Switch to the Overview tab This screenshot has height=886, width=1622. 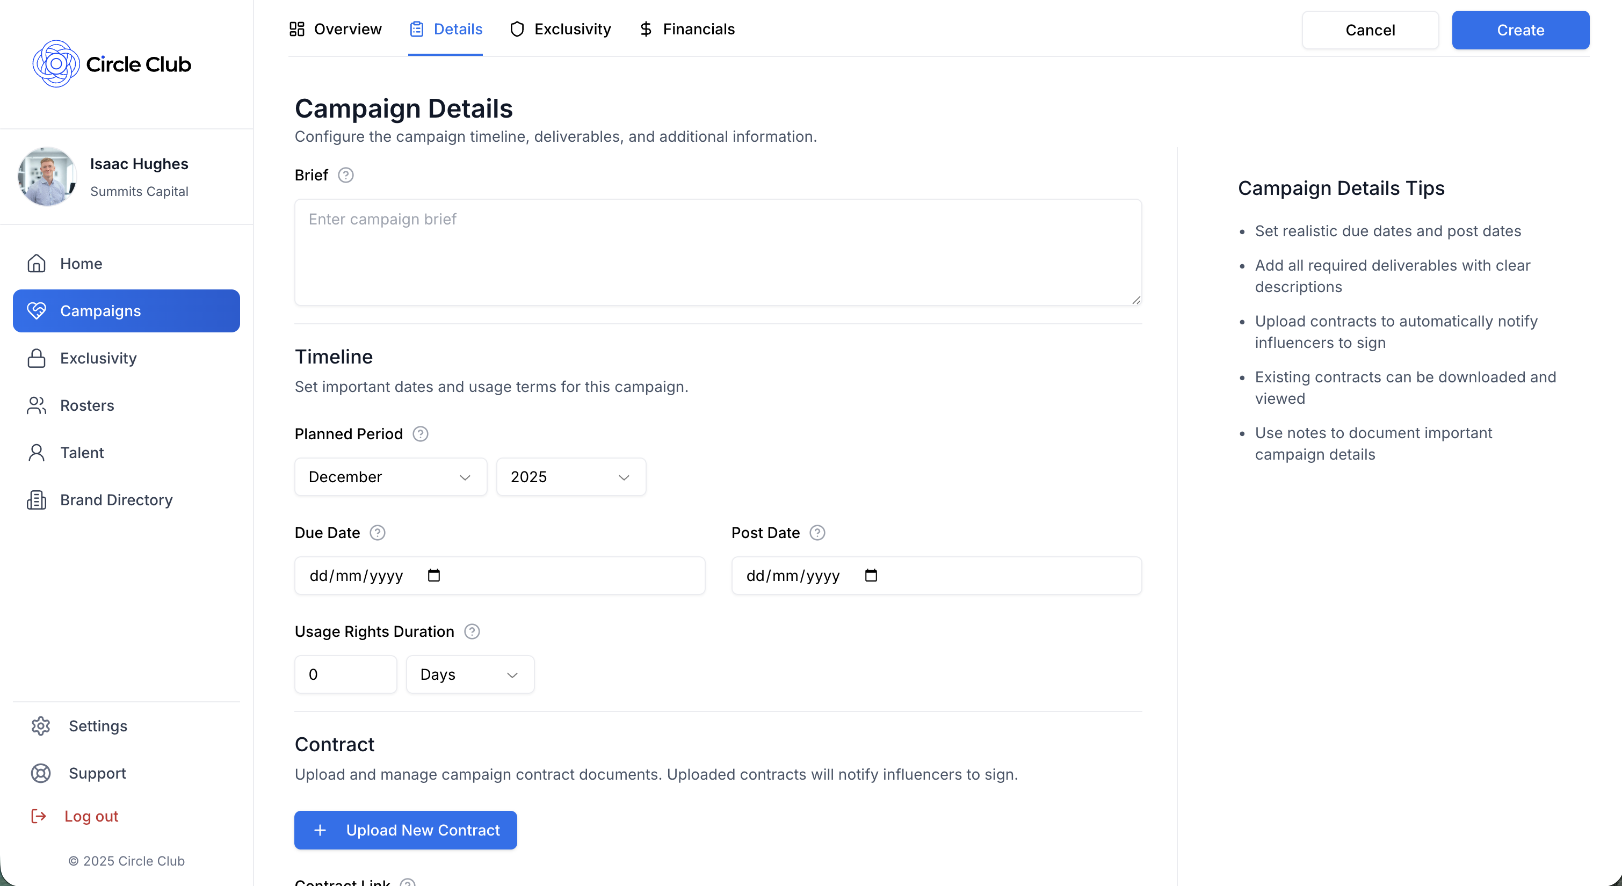pos(335,29)
